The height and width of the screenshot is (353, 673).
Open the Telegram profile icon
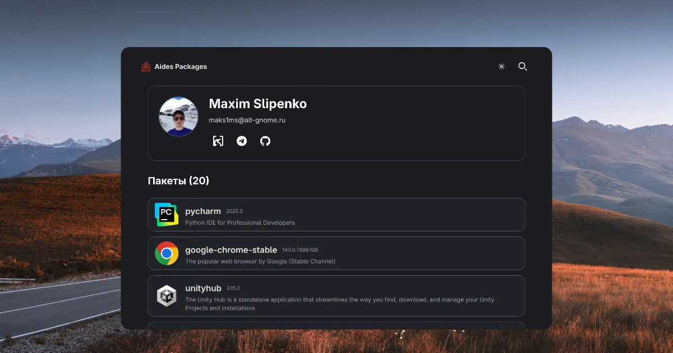tap(242, 141)
